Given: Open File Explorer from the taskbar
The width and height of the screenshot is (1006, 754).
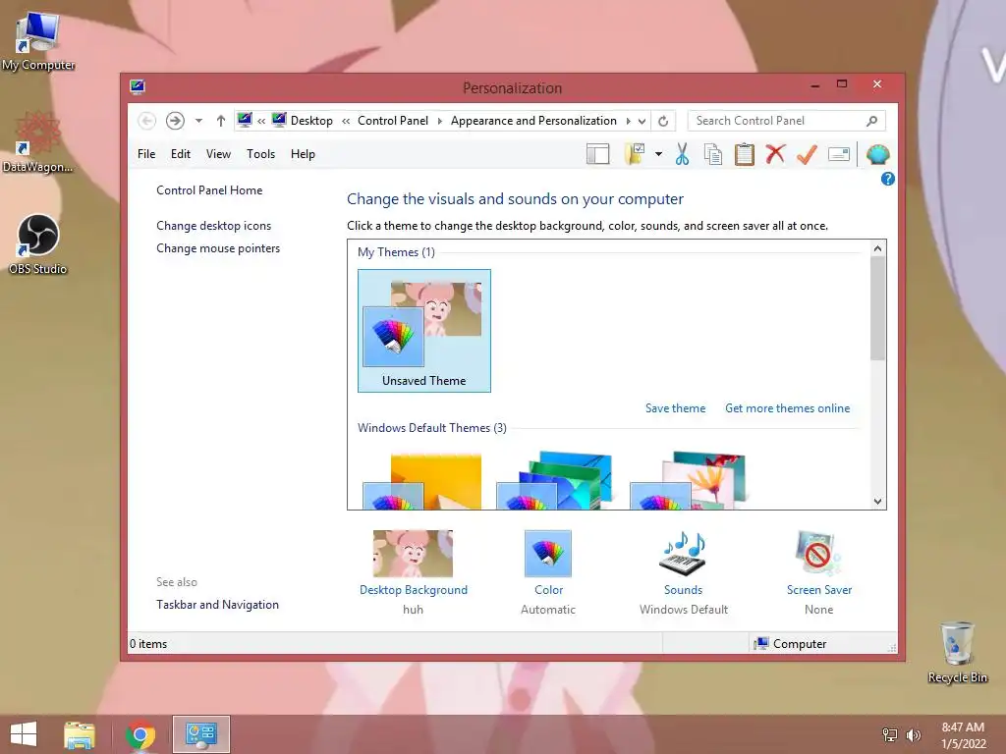Looking at the screenshot, I should click(80, 734).
